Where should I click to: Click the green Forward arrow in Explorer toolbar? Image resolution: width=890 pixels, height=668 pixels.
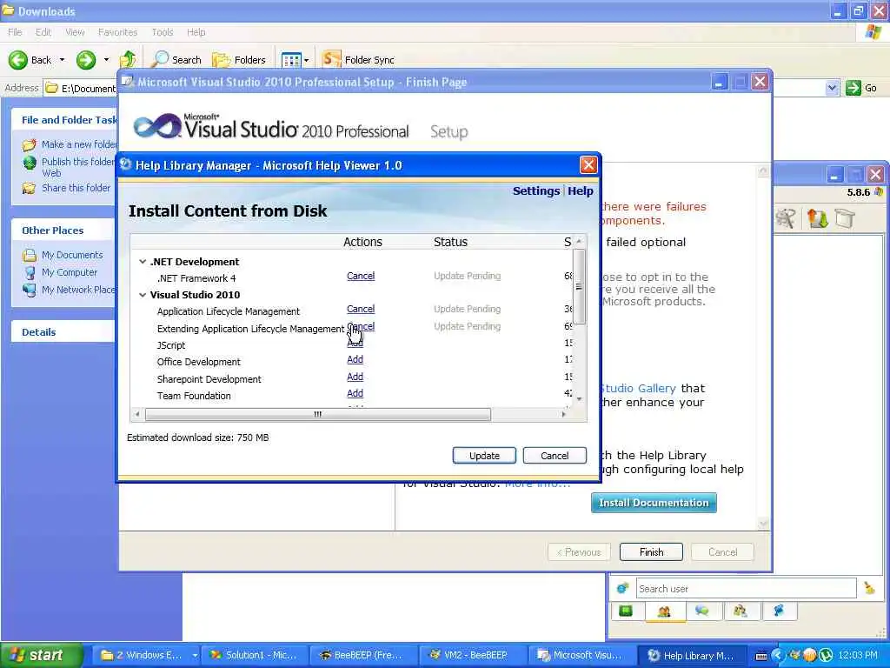pos(86,60)
